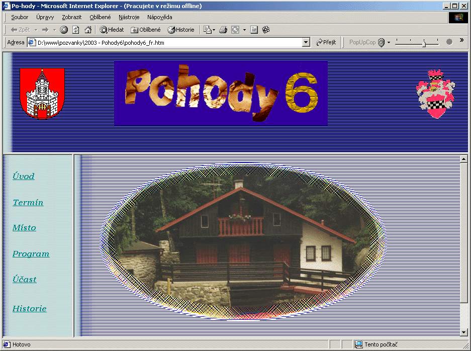Expand the Mail button dropdown arrow
This screenshot has width=471, height=351.
pos(214,30)
